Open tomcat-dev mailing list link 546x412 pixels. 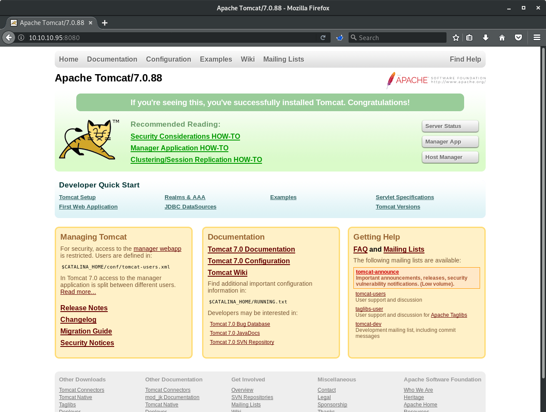tap(368, 324)
